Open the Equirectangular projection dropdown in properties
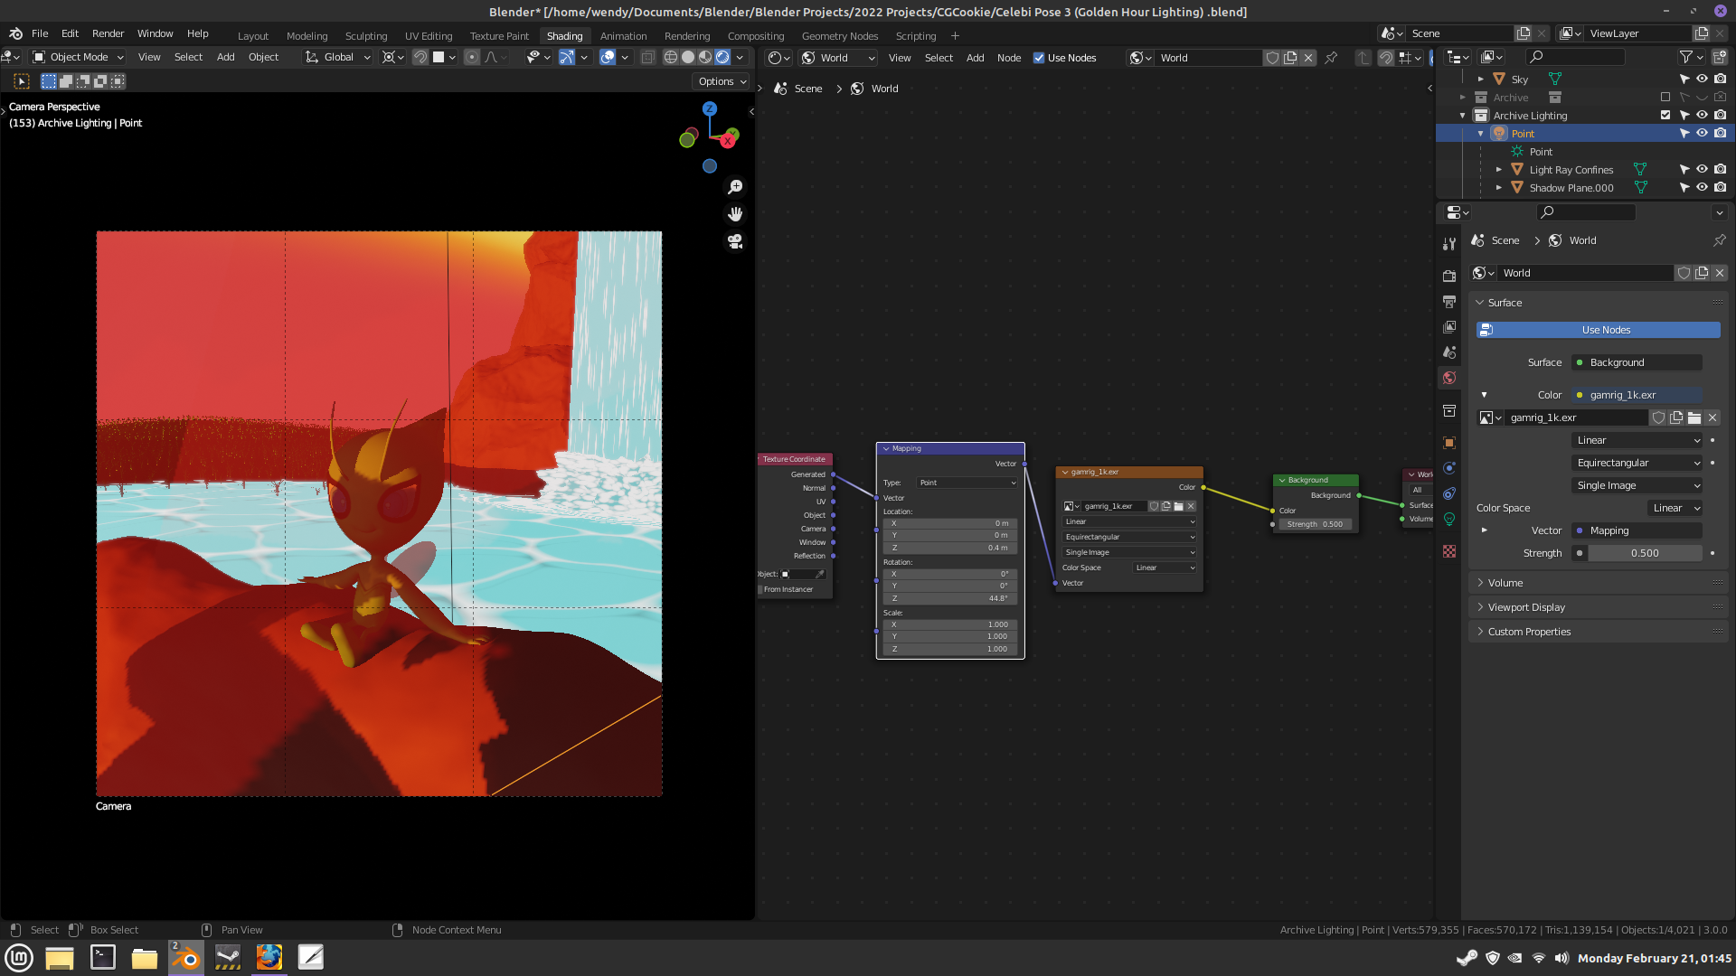The image size is (1736, 976). [1637, 463]
